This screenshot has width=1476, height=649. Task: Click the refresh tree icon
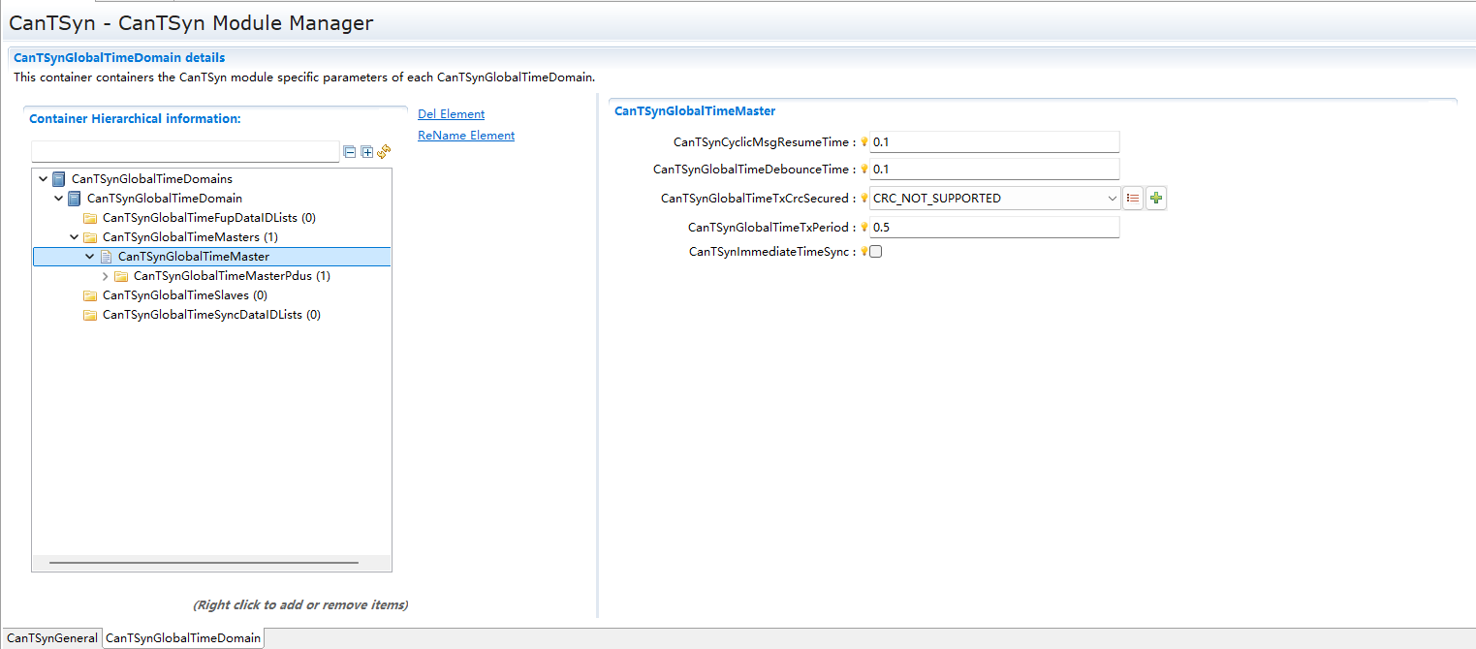point(384,152)
